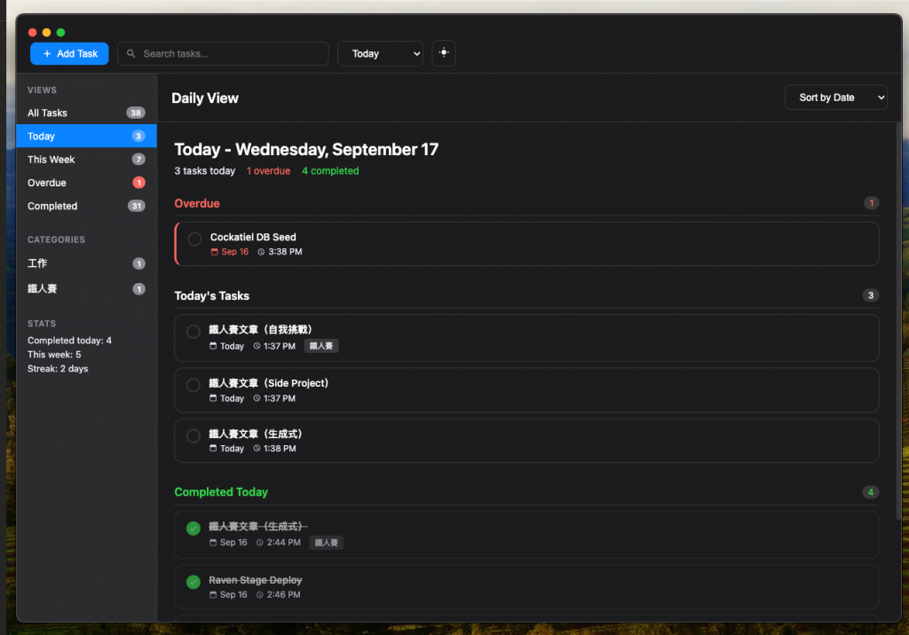Open the Completed view
This screenshot has height=635, width=909.
click(x=86, y=206)
